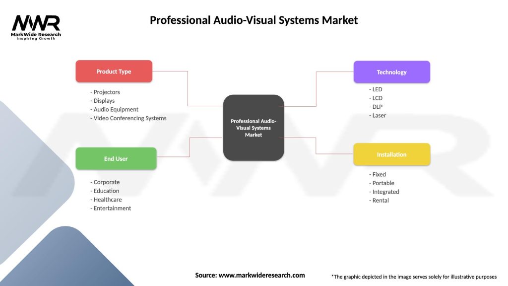Image resolution: width=508 pixels, height=286 pixels.
Task: Click the Video Conferencing Systems entry
Action: [x=128, y=118]
